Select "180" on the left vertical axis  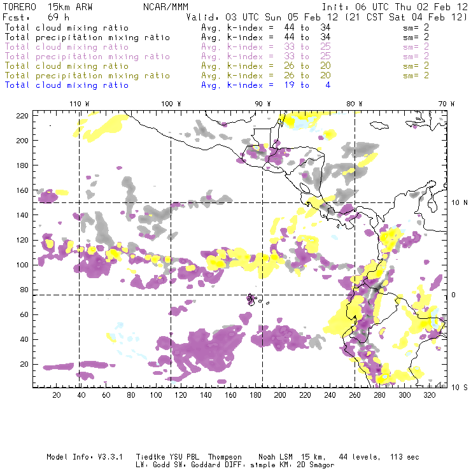click(22, 165)
